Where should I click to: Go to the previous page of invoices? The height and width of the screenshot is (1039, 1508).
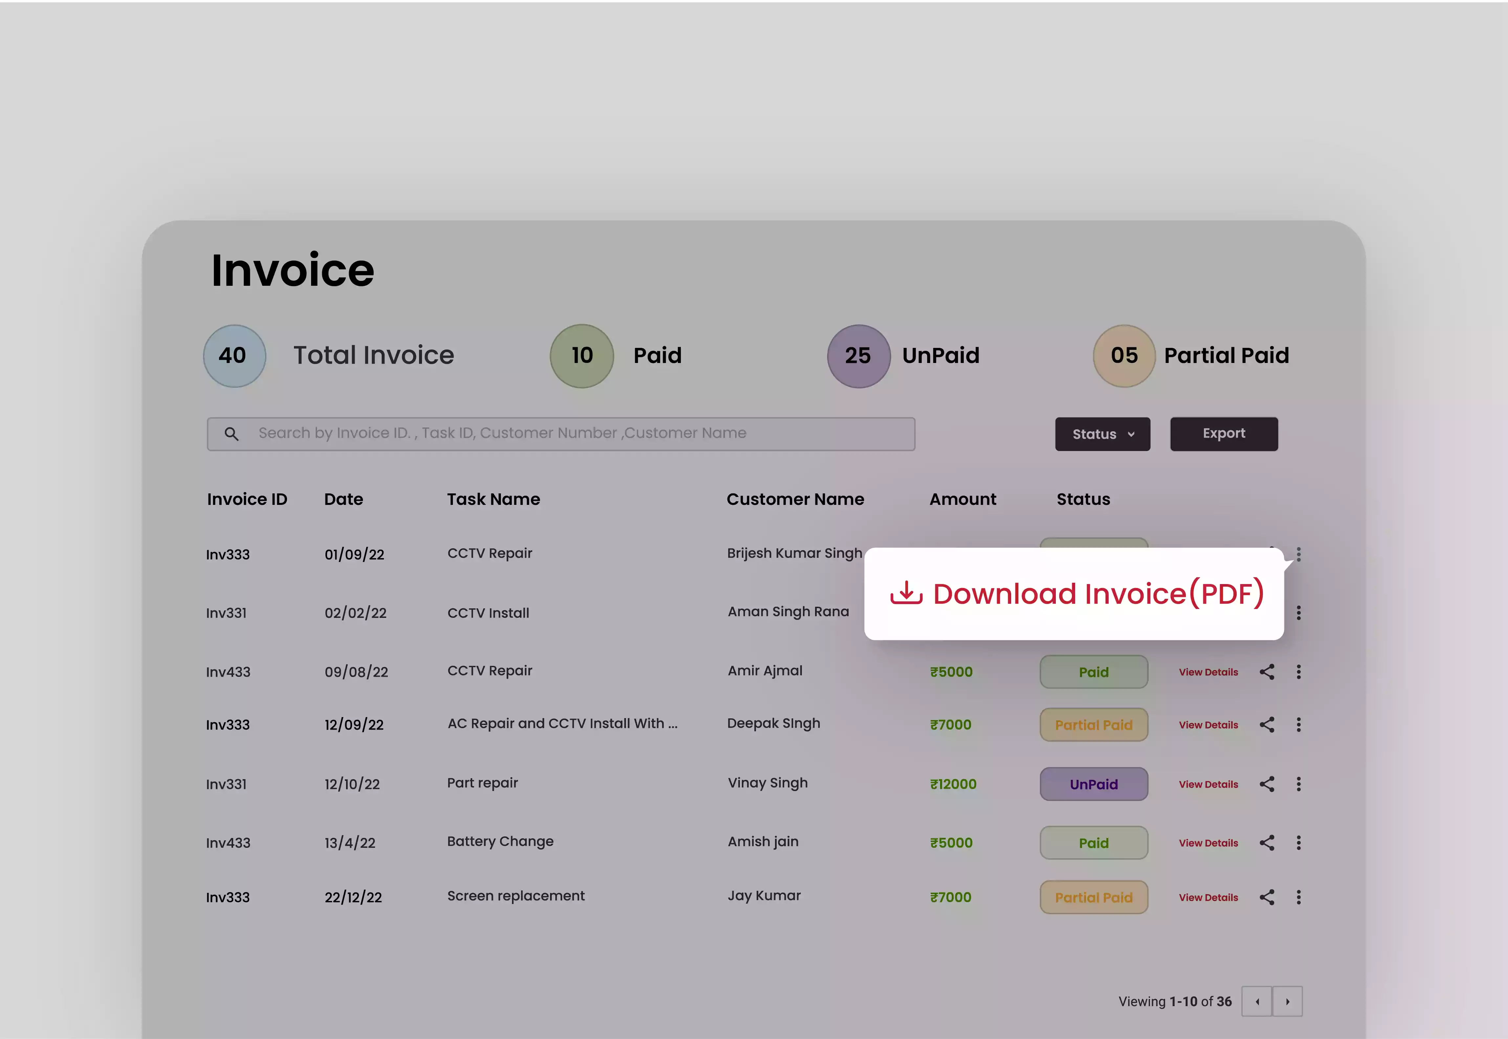point(1257,1001)
